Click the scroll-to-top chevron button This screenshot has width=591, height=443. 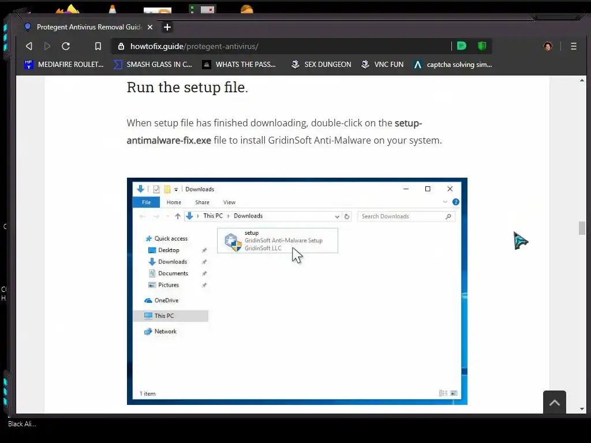click(555, 402)
